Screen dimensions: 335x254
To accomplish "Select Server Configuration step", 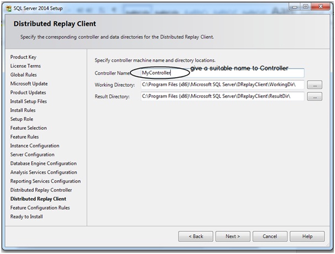I will click(32, 155).
